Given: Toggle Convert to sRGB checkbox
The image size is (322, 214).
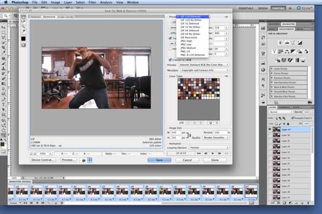Looking at the screenshot, I should [x=170, y=60].
